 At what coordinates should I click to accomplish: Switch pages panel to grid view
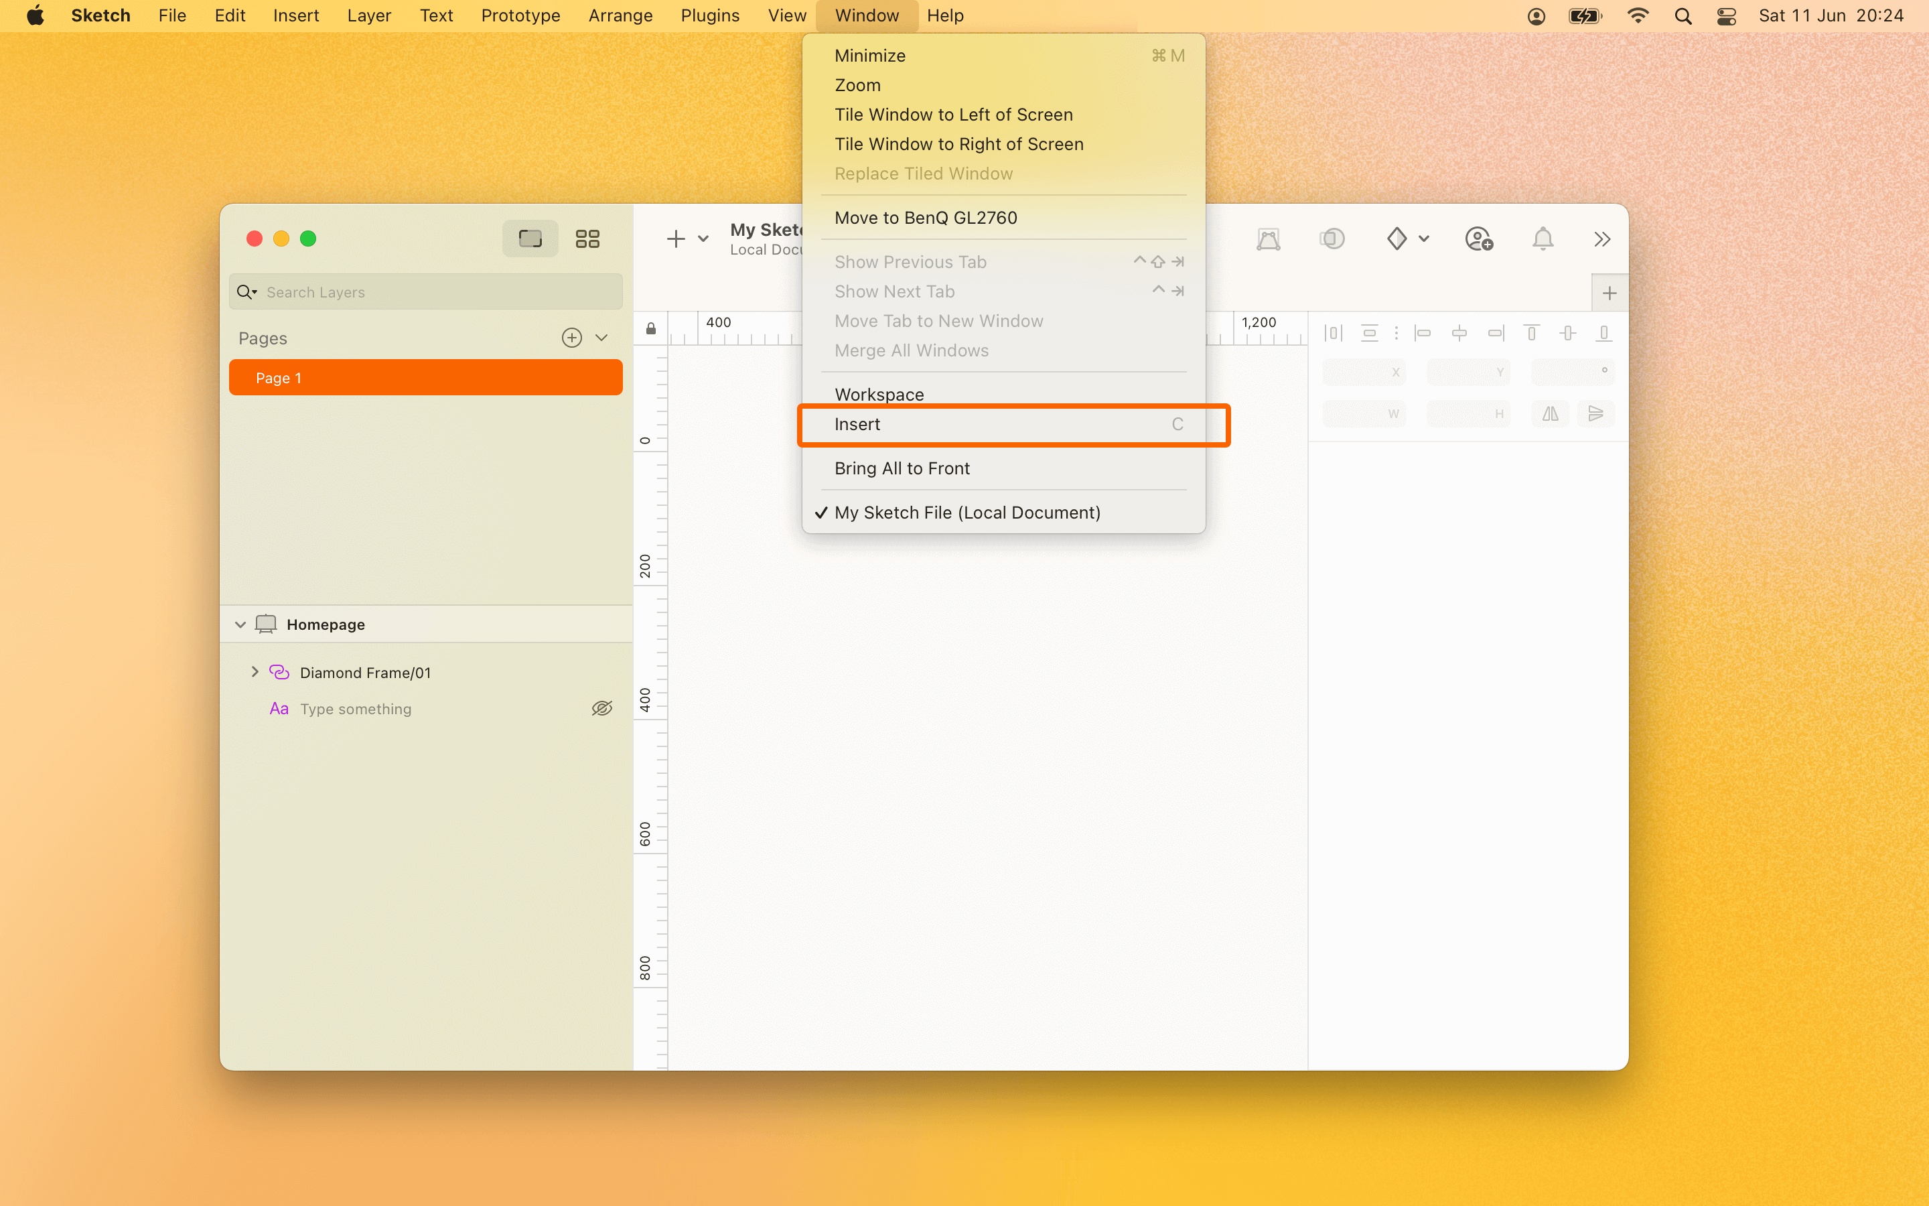tap(589, 238)
